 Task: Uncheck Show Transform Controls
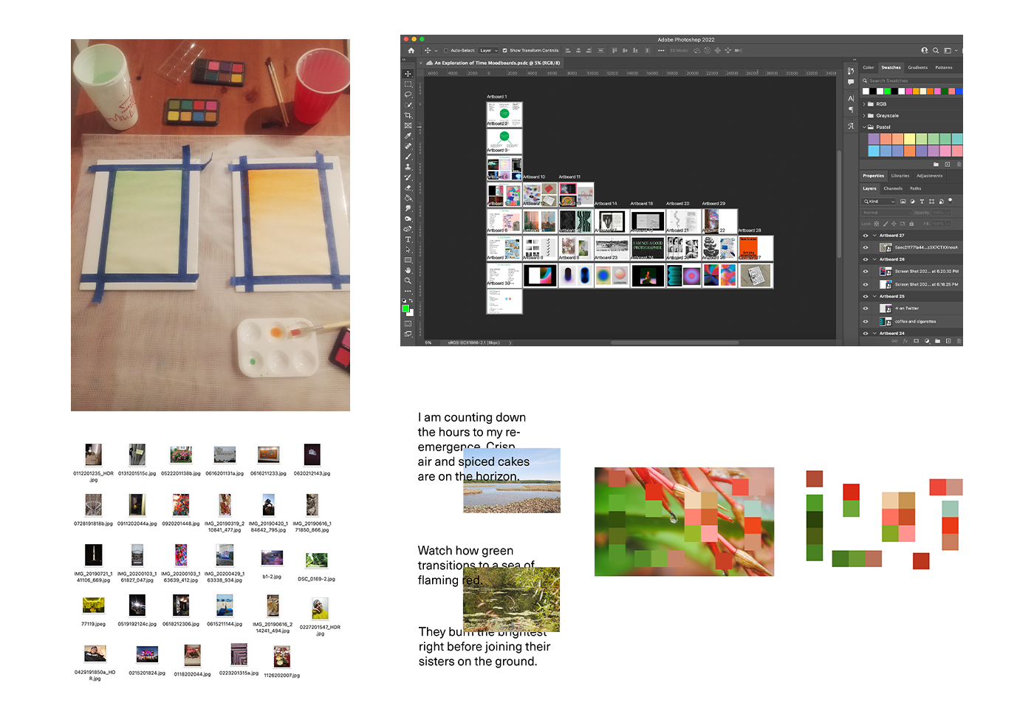pyautogui.click(x=504, y=51)
